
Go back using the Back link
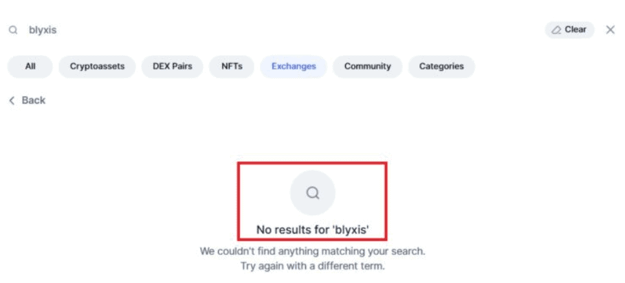[x=33, y=100]
